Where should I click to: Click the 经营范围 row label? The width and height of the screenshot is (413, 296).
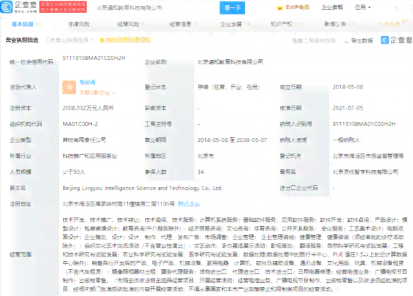click(20, 255)
